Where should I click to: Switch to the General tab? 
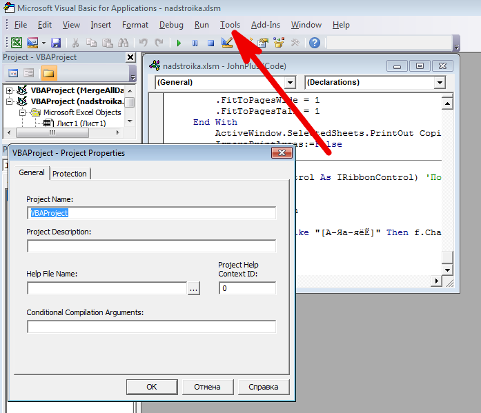pos(32,172)
